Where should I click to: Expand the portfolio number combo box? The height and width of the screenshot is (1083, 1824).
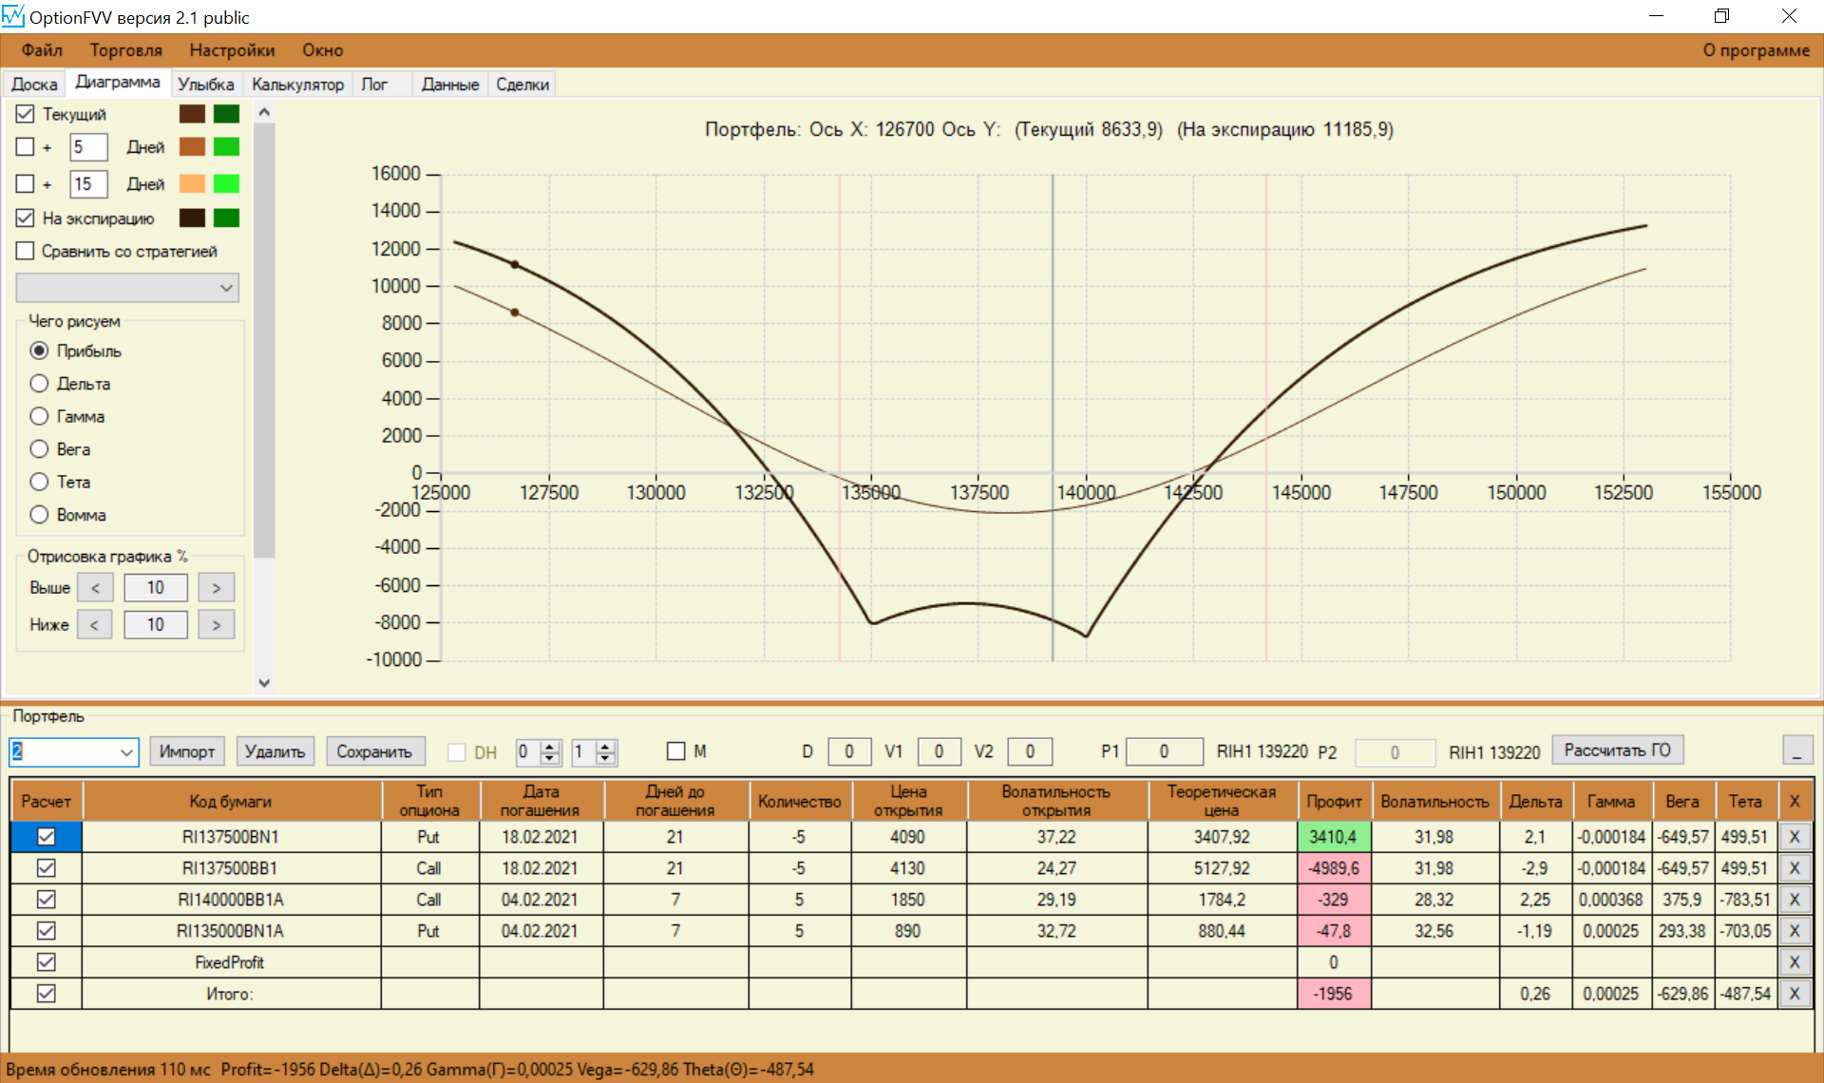[126, 752]
